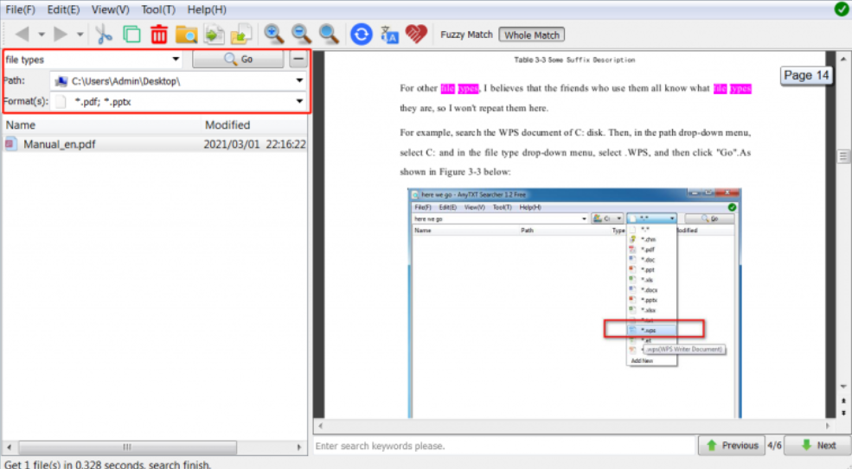Screen dimensions: 852x469
Task: Open the back history dropdown arrow
Action: [x=42, y=35]
